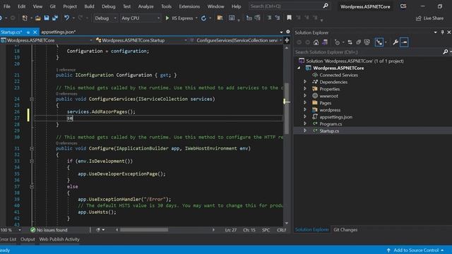Screen dimensions: 452x254
Task: Click the Properties wrench icon
Action: tap(395, 42)
